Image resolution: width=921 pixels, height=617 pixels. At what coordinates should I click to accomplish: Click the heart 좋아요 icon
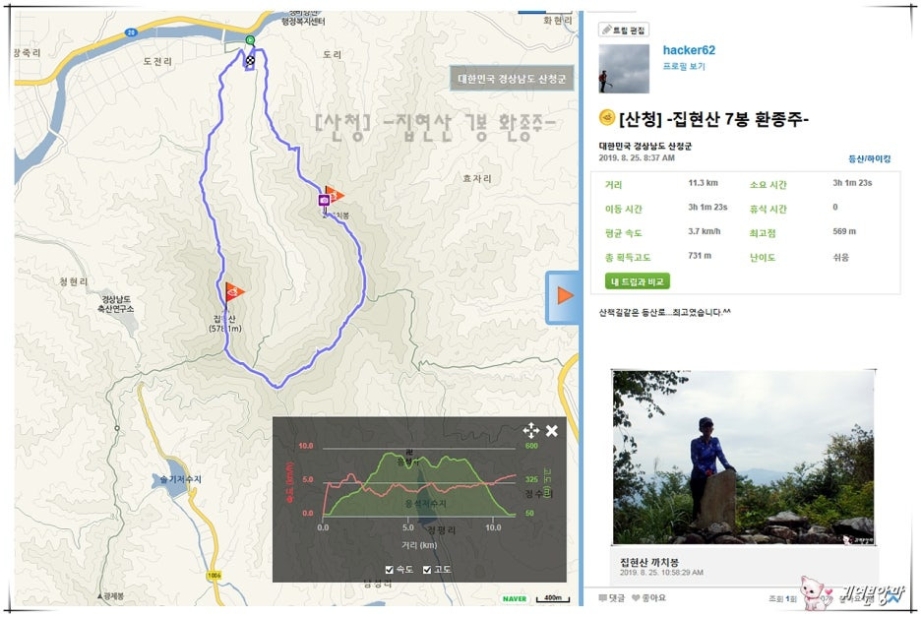pyautogui.click(x=636, y=597)
